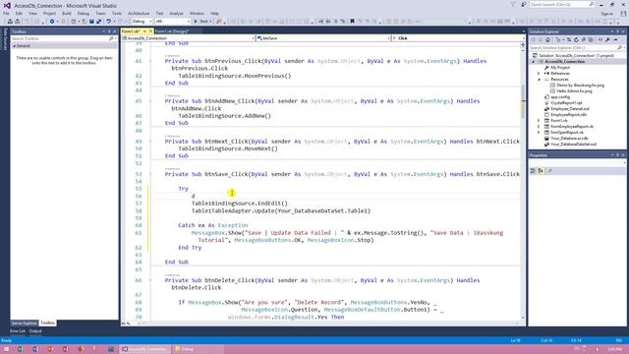Click the Search Toolbox input field
Screen dimensions: 629x354
(x=60, y=38)
